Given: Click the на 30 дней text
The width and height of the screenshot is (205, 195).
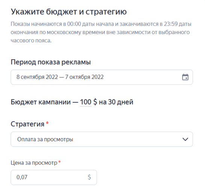Looking at the screenshot, I should (116, 102).
